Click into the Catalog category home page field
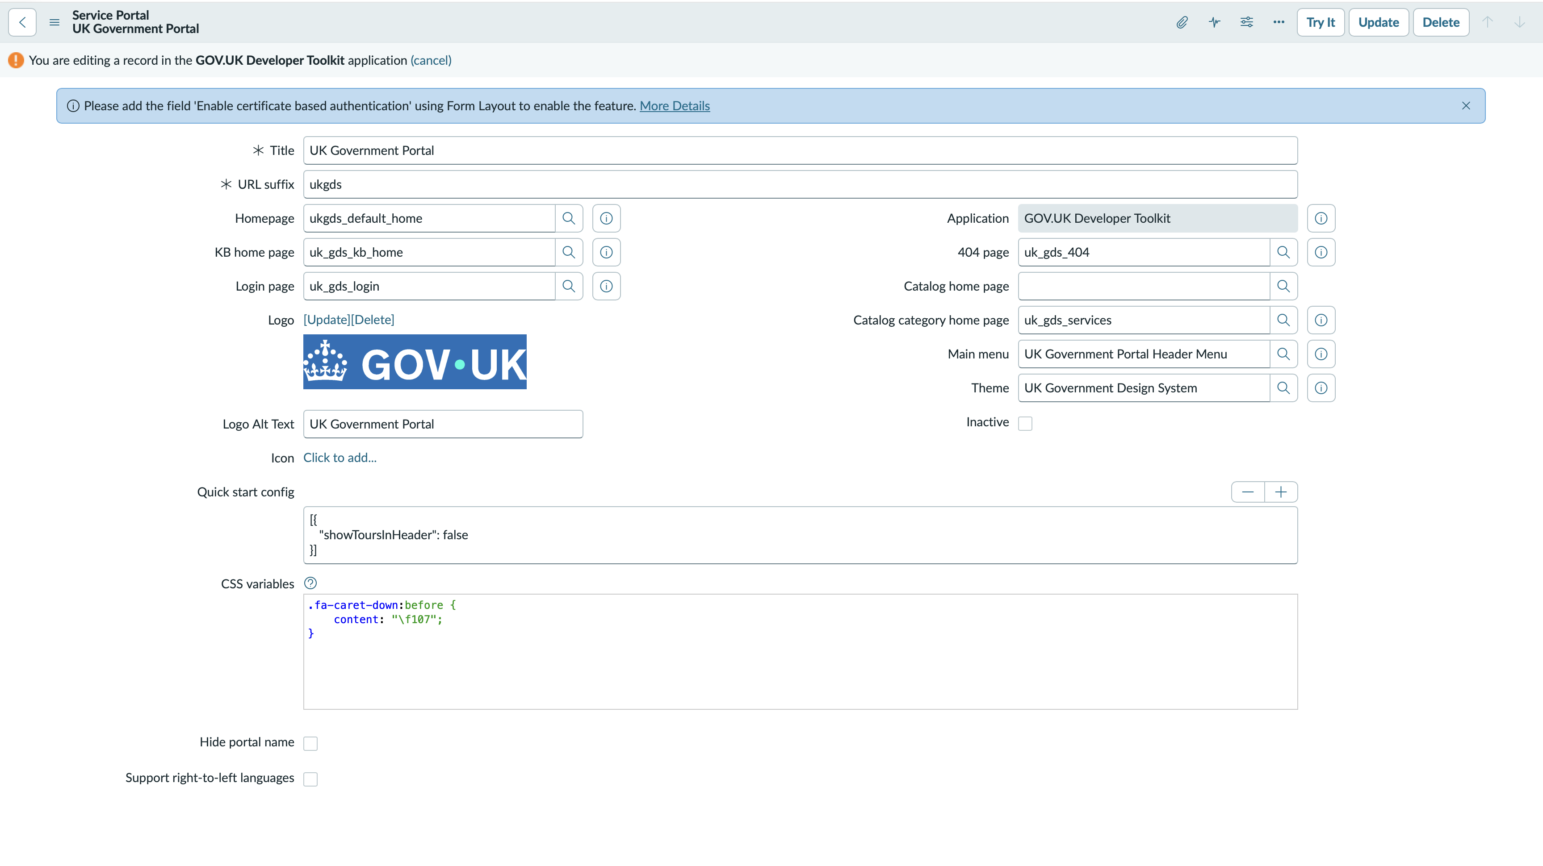The width and height of the screenshot is (1543, 866). tap(1144, 320)
